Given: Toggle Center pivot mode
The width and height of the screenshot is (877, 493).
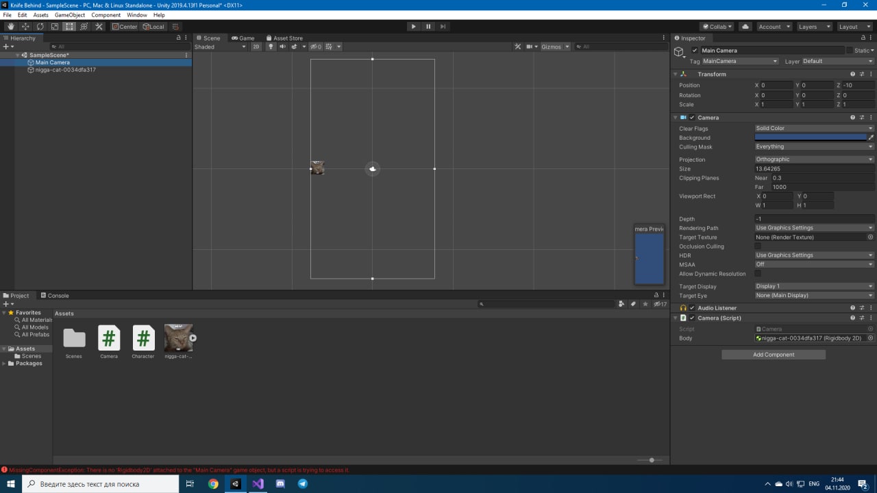Looking at the screenshot, I should 125,27.
